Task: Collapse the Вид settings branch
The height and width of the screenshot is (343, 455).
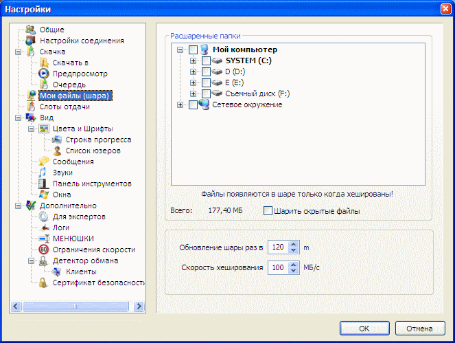Action: coord(19,118)
